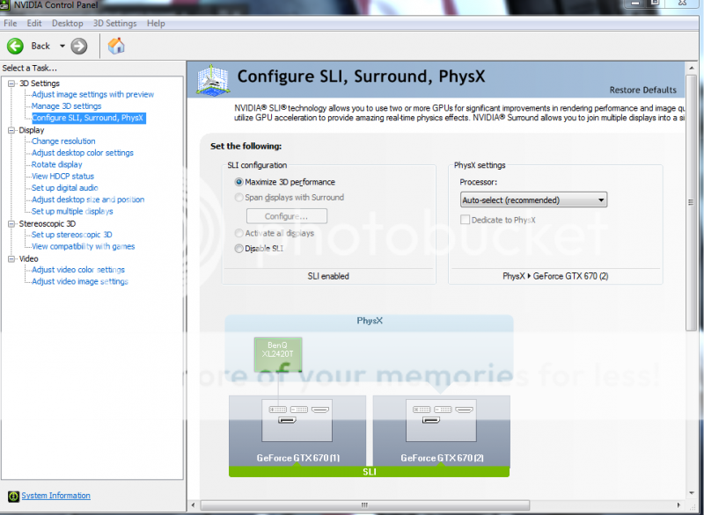Click the System Information gear icon
Viewport: 704px width, 515px height.
click(15, 496)
